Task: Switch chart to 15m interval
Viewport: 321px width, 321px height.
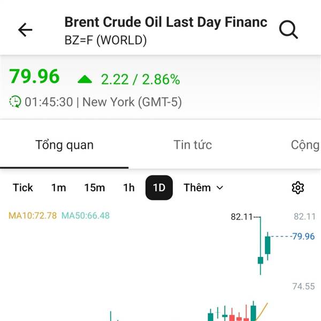Action: point(94,188)
